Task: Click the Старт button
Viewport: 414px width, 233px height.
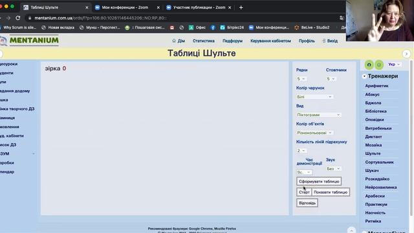Action: tap(304, 192)
